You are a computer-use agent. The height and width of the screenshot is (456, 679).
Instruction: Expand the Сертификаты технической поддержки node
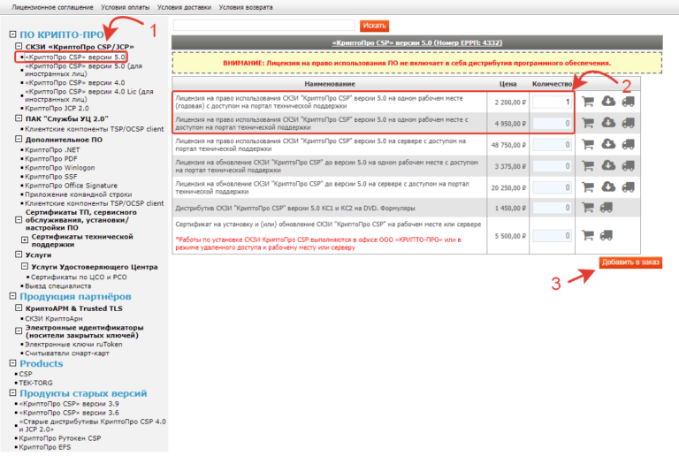pos(25,239)
